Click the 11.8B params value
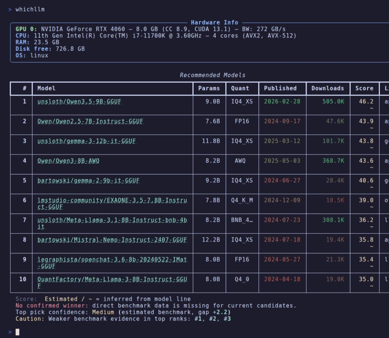 (211, 141)
